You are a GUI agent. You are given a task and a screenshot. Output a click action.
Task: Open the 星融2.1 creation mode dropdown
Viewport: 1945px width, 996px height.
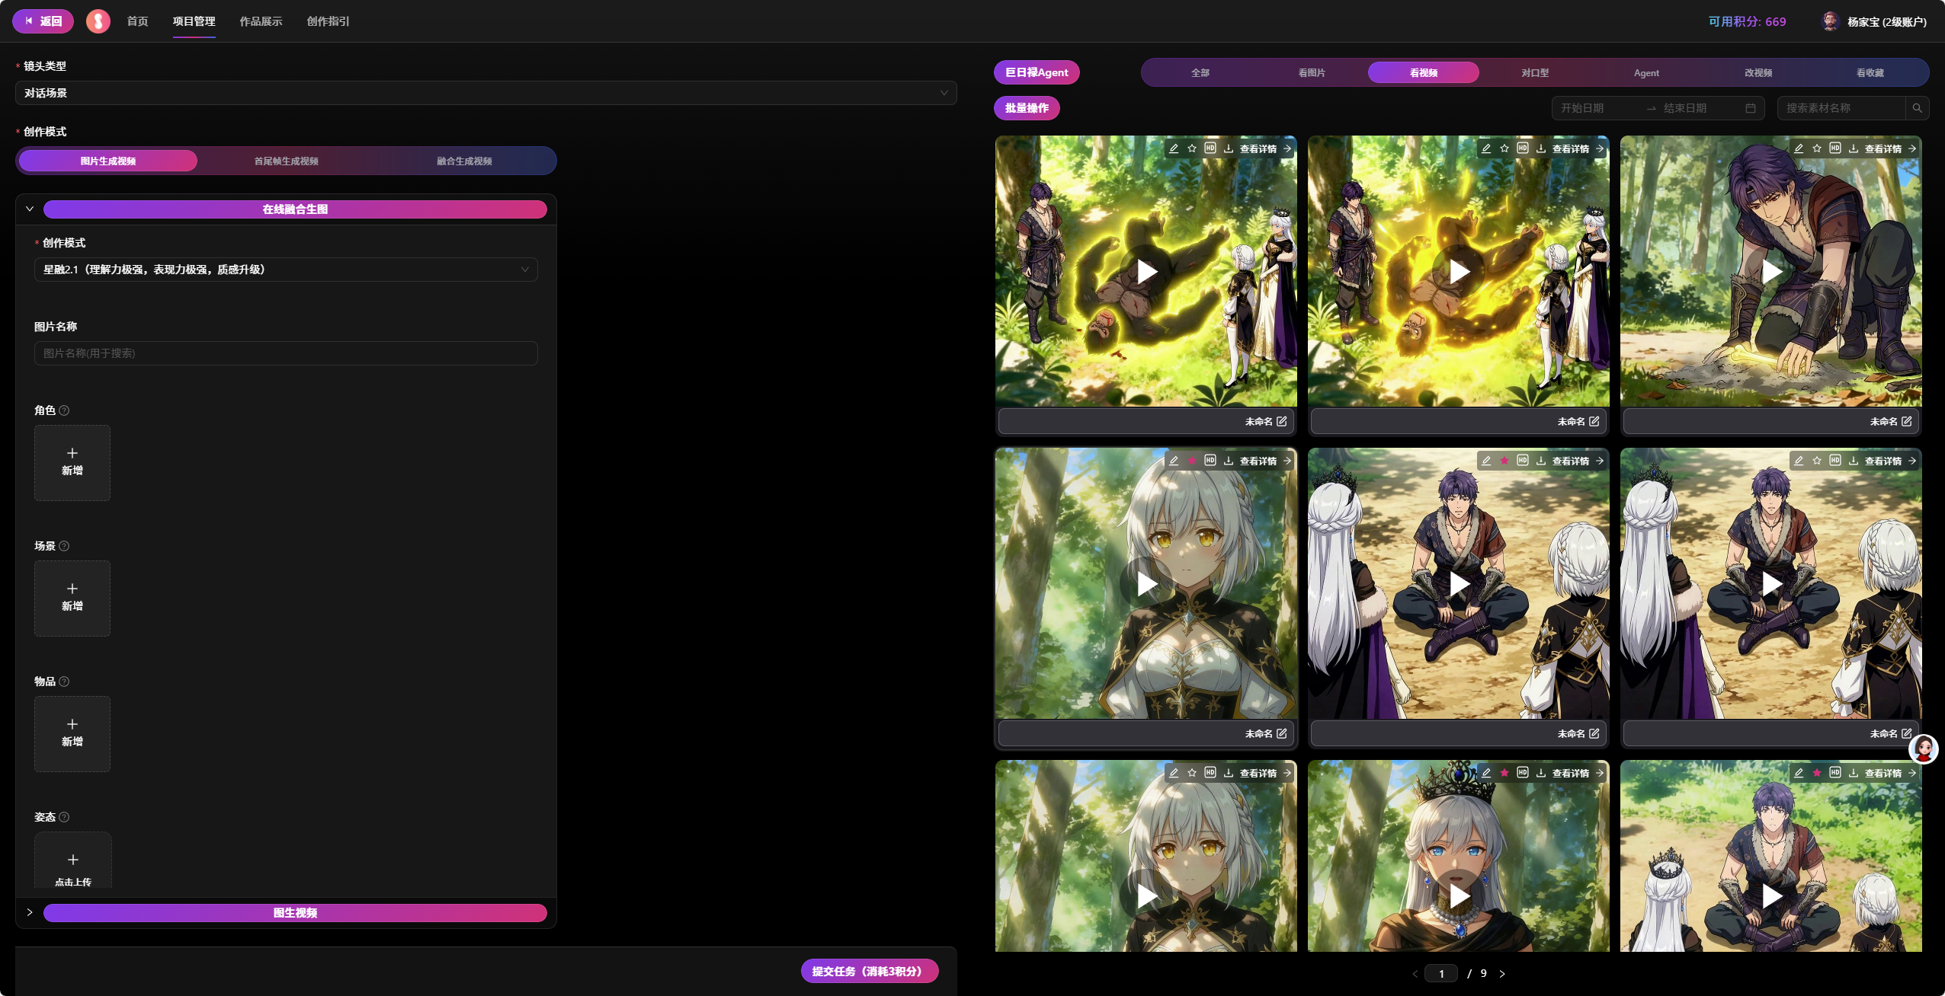[286, 270]
